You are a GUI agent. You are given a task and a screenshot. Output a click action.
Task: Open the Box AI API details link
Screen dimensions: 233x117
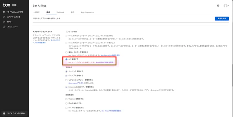pos(105,63)
